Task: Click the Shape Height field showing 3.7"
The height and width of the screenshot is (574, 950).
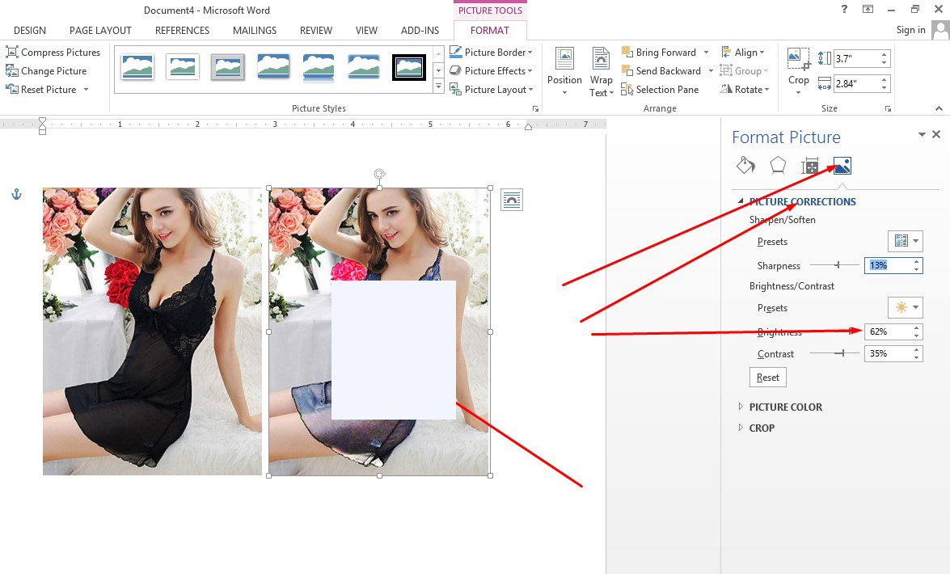Action: 856,59
